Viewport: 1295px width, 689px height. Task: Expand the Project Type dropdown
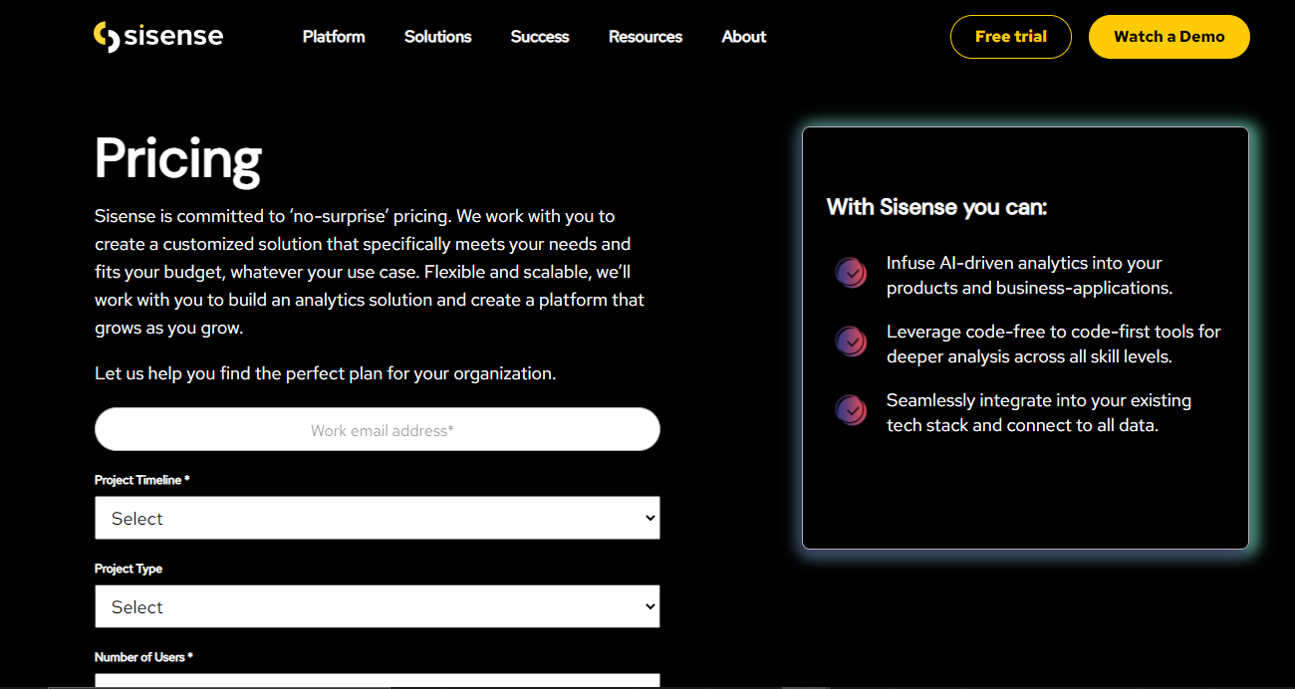378,606
